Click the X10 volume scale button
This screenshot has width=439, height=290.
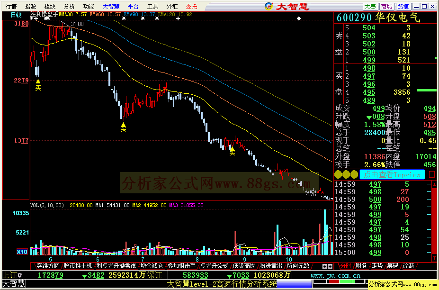[x=22, y=252]
